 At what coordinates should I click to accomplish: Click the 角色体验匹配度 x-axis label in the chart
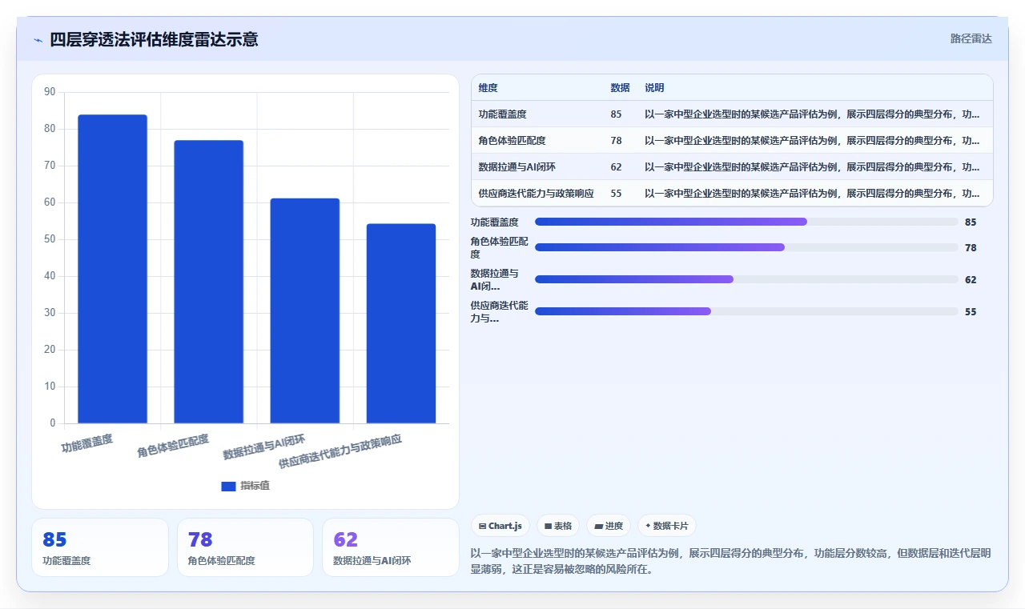[x=173, y=446]
